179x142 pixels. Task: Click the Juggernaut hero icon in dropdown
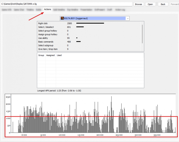(x=62, y=18)
